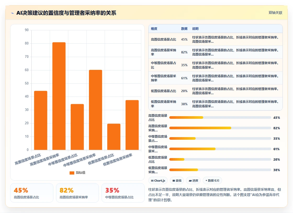Click the 中等置信度场景占比 chart bar
The width and height of the screenshot is (293, 213).
pyautogui.click(x=77, y=127)
